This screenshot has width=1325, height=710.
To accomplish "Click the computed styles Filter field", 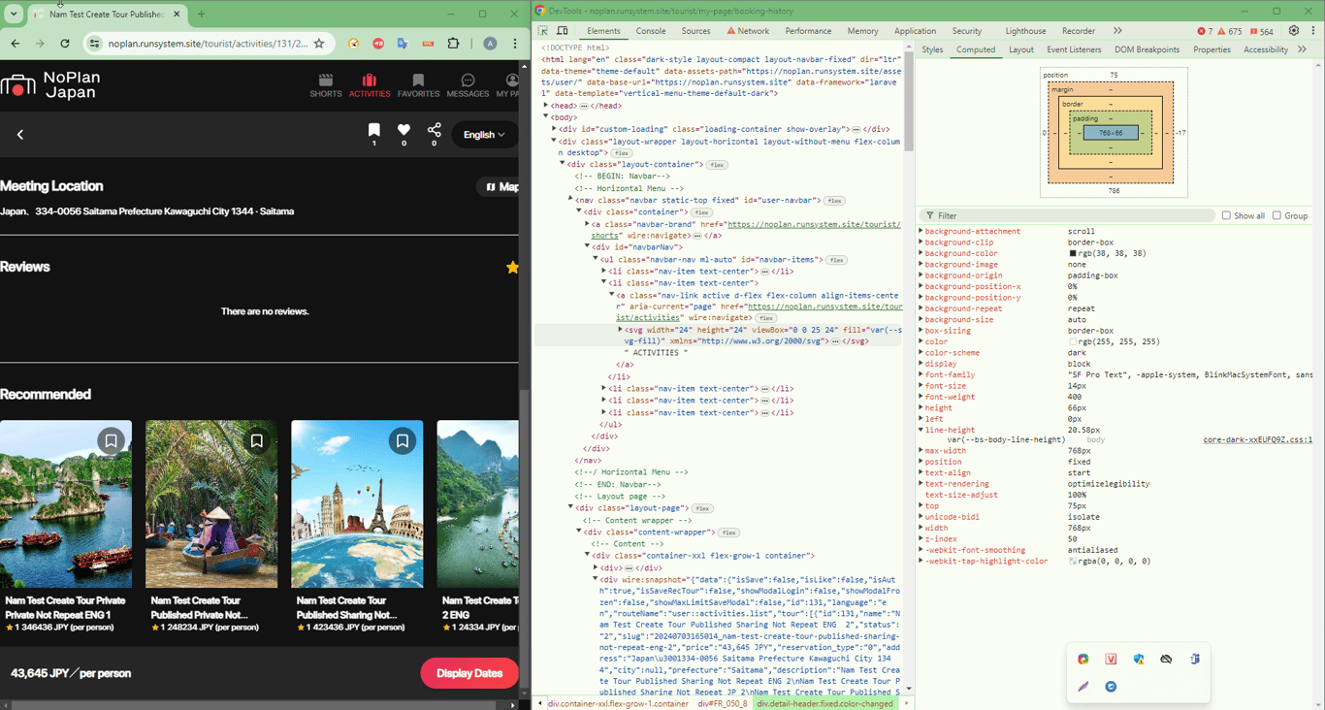I will click(1067, 215).
